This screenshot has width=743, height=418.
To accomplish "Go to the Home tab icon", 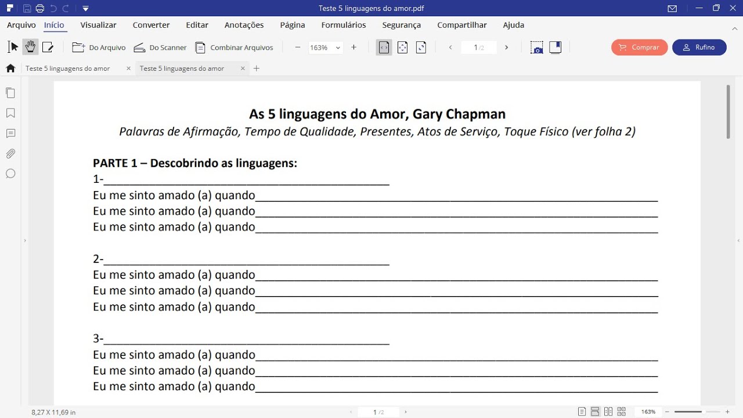I will click(10, 69).
